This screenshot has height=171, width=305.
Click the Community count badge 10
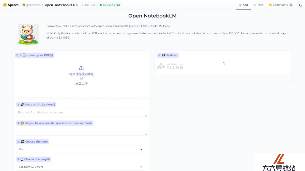point(291,5)
